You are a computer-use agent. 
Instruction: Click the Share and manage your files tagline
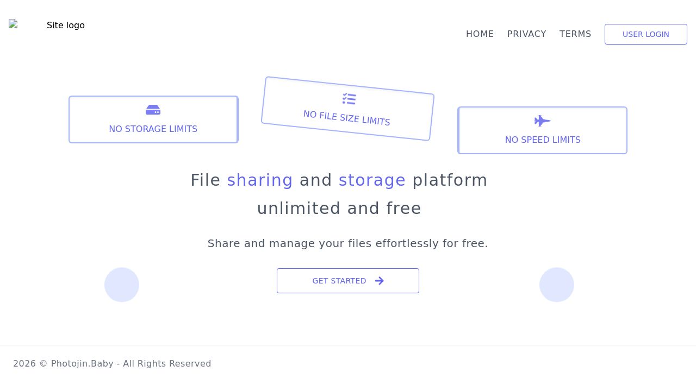(x=348, y=244)
